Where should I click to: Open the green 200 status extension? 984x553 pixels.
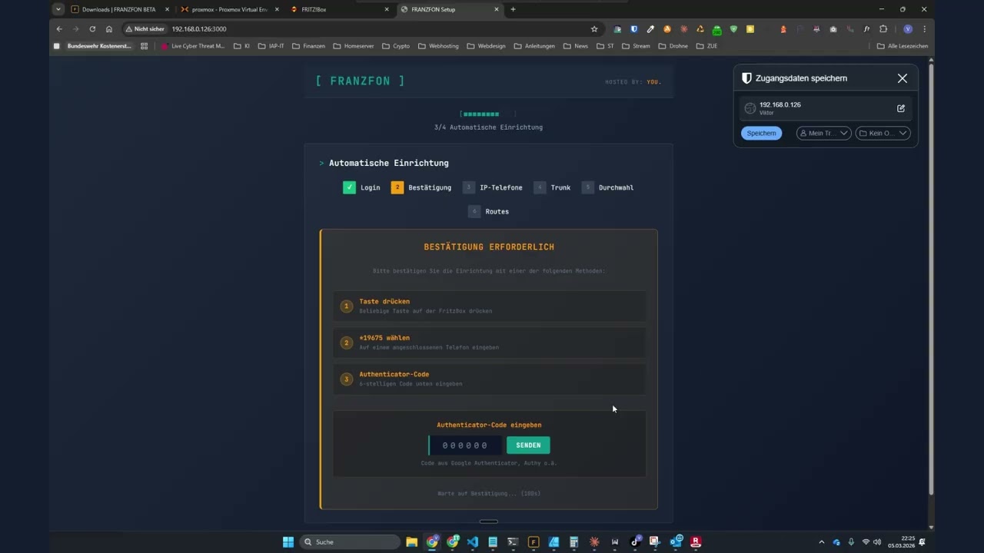(x=717, y=30)
